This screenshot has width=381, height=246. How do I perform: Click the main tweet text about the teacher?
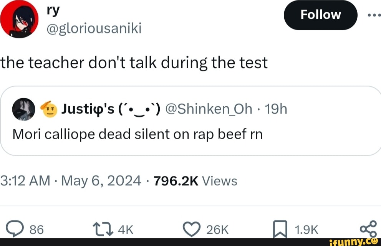(x=134, y=63)
